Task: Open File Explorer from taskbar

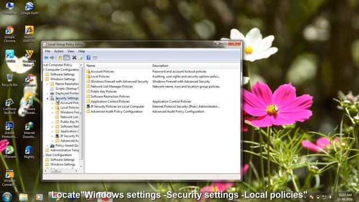Action: [x=24, y=197]
